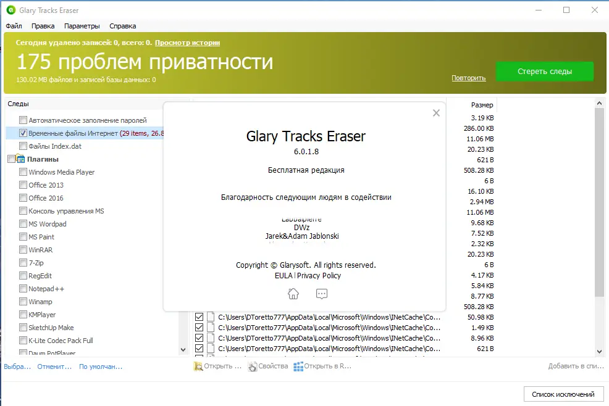This screenshot has height=406, width=609.
Task: Enable KMPlayer checkbox
Action: point(23,315)
